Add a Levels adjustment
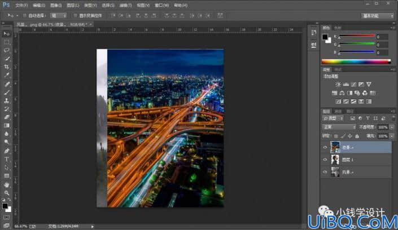This screenshot has height=230, width=398. tap(345, 84)
